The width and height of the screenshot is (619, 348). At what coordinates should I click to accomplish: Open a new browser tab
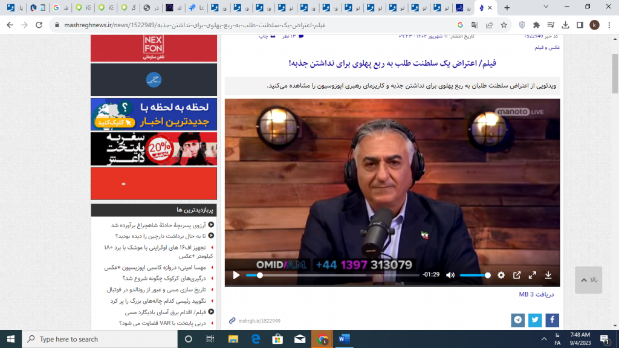pos(507,8)
